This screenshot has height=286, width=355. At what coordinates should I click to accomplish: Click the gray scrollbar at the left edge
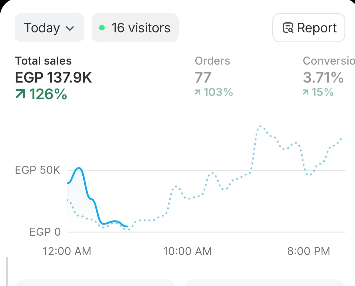[x=7, y=271]
